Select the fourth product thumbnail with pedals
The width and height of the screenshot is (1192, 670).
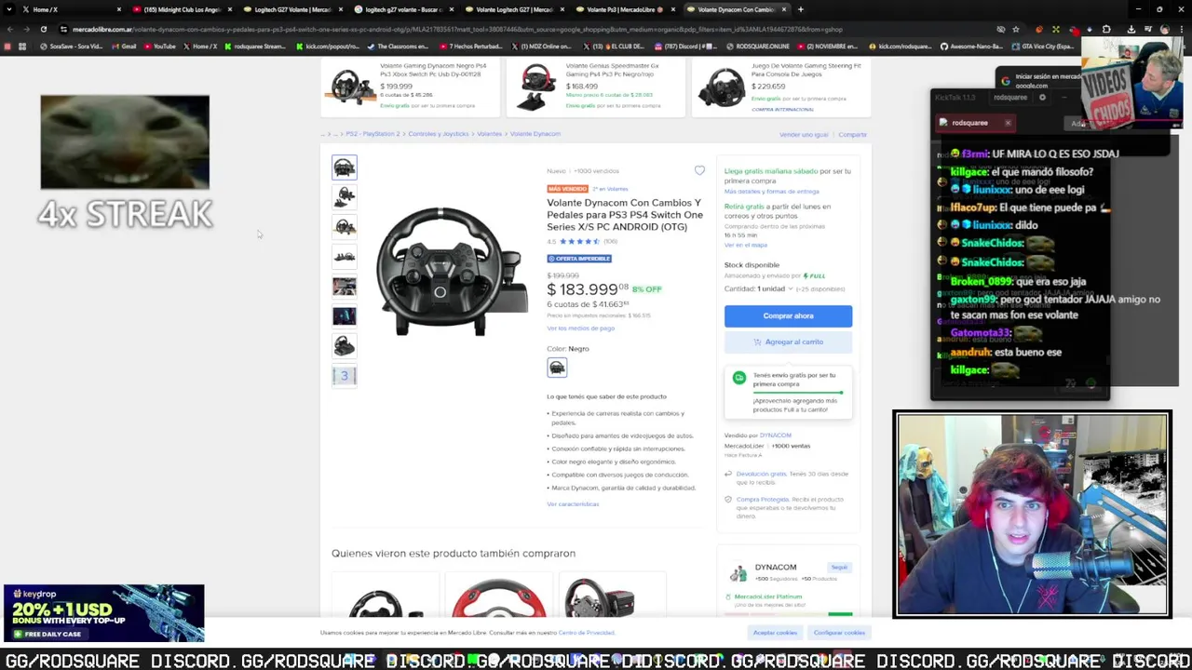(344, 256)
